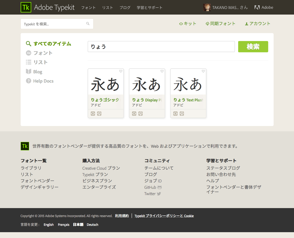294x238 pixels.
Task: Switch language to Deutsch
Action: pyautogui.click(x=92, y=225)
